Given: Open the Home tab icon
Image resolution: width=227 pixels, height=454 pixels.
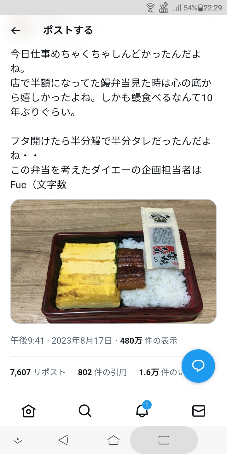Looking at the screenshot, I should (x=28, y=411).
